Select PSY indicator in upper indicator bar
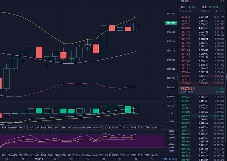The width and height of the screenshot is (227, 161). (x=4, y=128)
